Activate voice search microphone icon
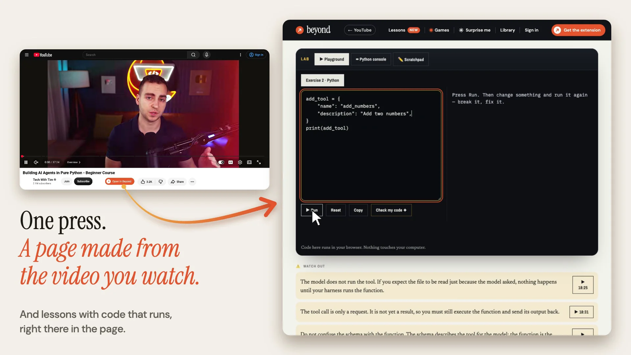The image size is (631, 355). point(206,55)
